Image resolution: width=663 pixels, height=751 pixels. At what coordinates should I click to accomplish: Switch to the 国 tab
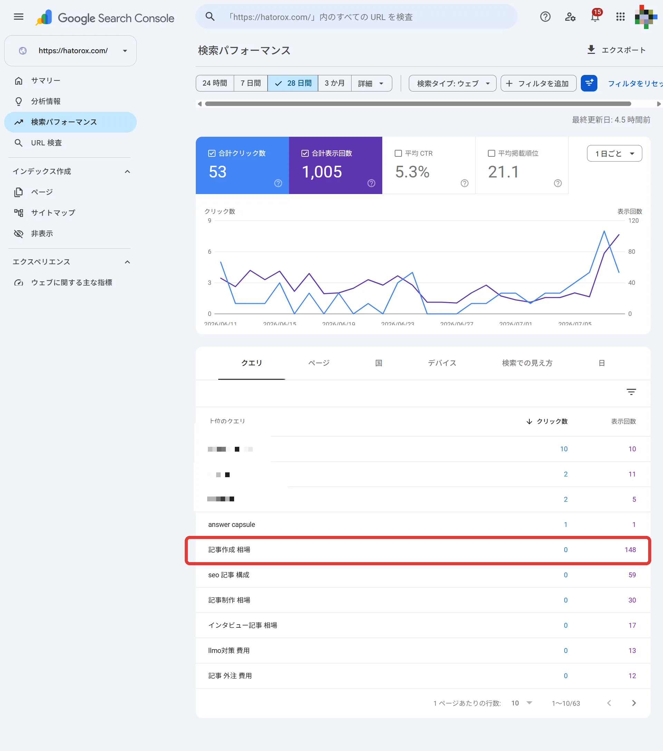point(378,363)
